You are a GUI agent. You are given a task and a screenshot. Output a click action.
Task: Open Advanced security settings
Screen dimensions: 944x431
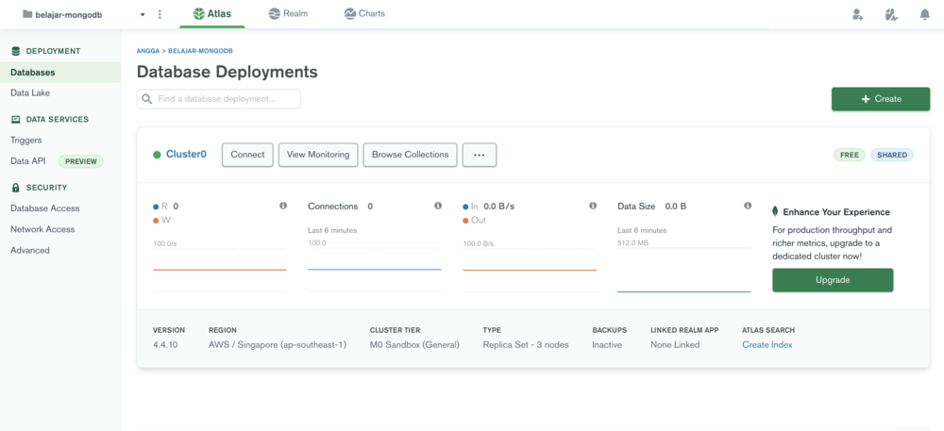point(30,251)
